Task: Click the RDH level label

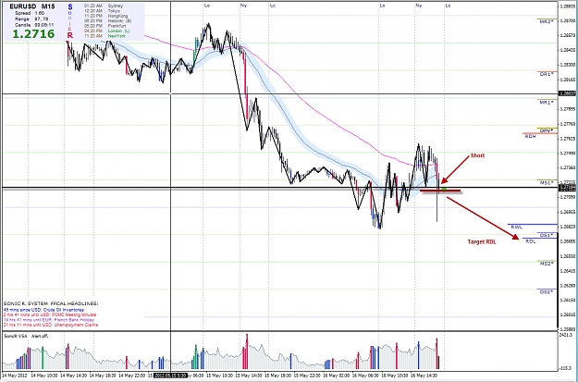Action: [x=531, y=136]
